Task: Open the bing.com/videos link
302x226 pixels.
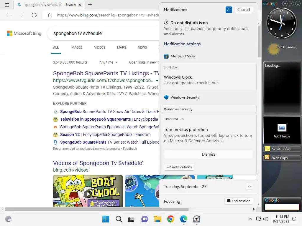Action: pyautogui.click(x=71, y=170)
